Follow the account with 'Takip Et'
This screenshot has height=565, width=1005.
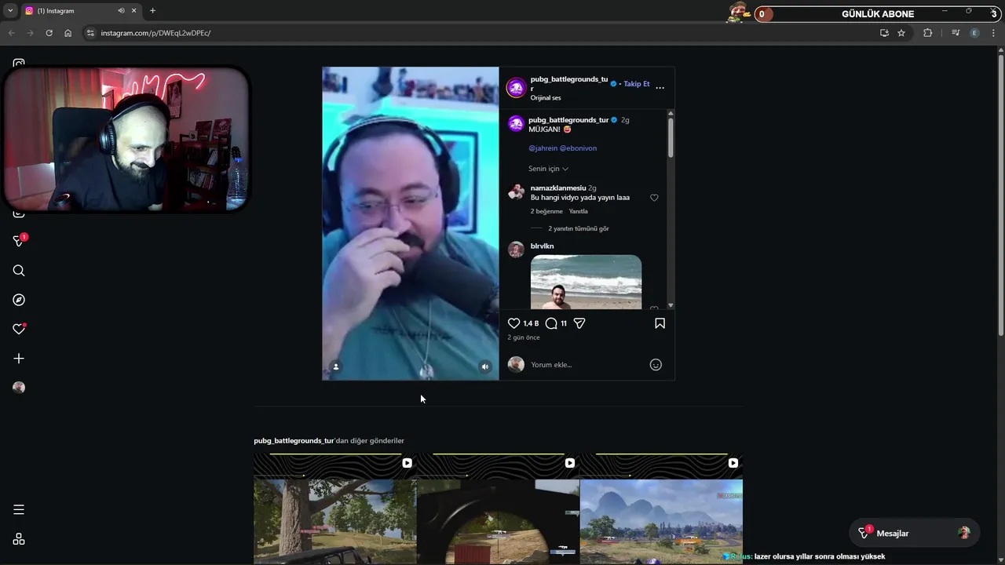point(637,84)
